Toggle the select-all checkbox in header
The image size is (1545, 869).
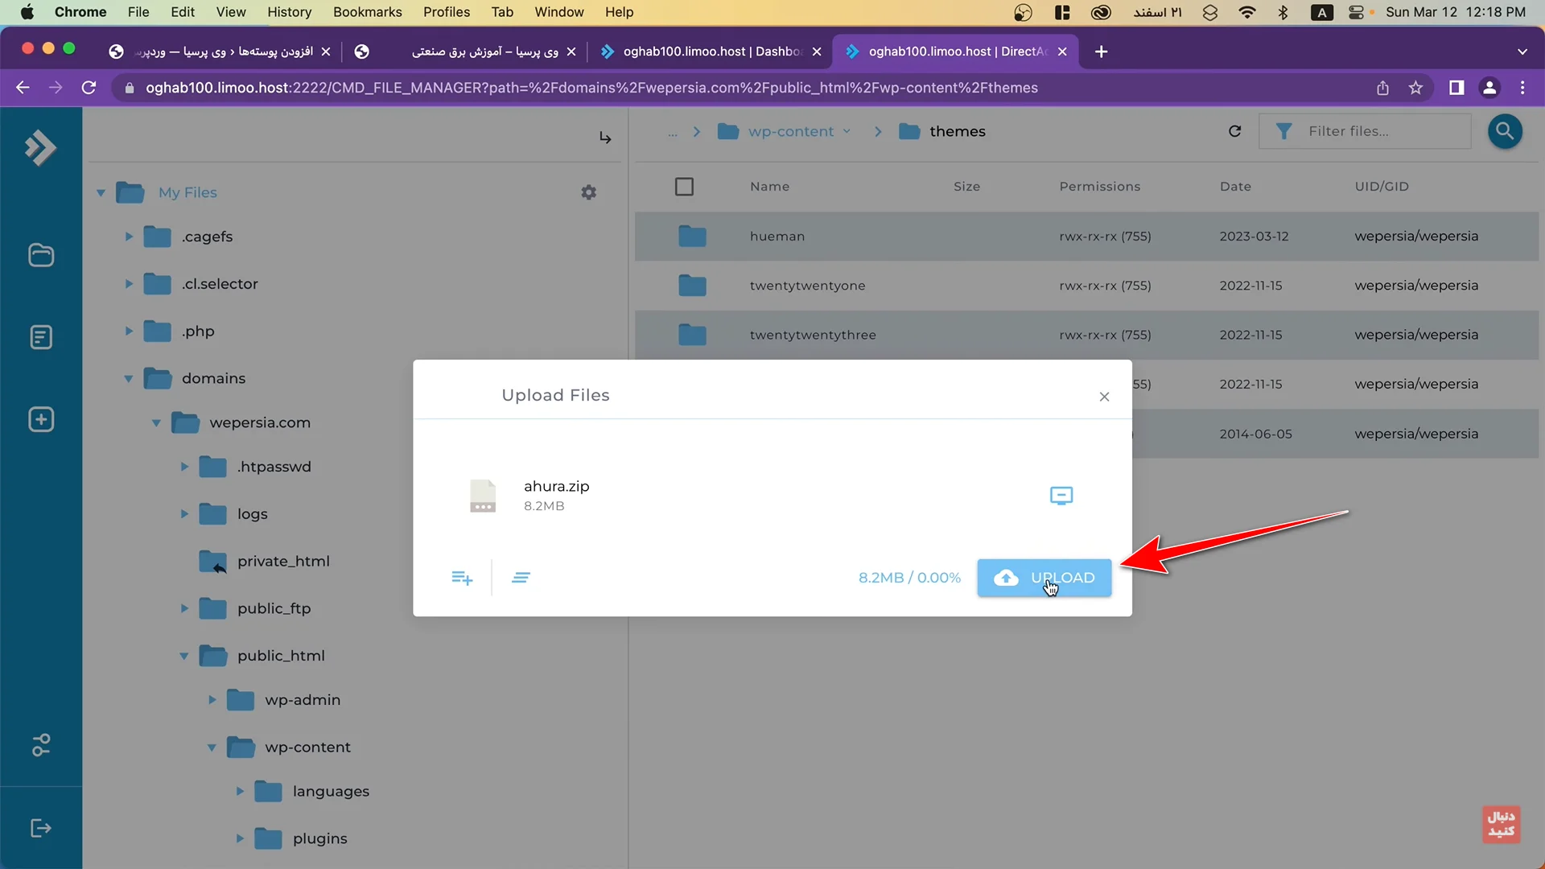[x=684, y=187]
